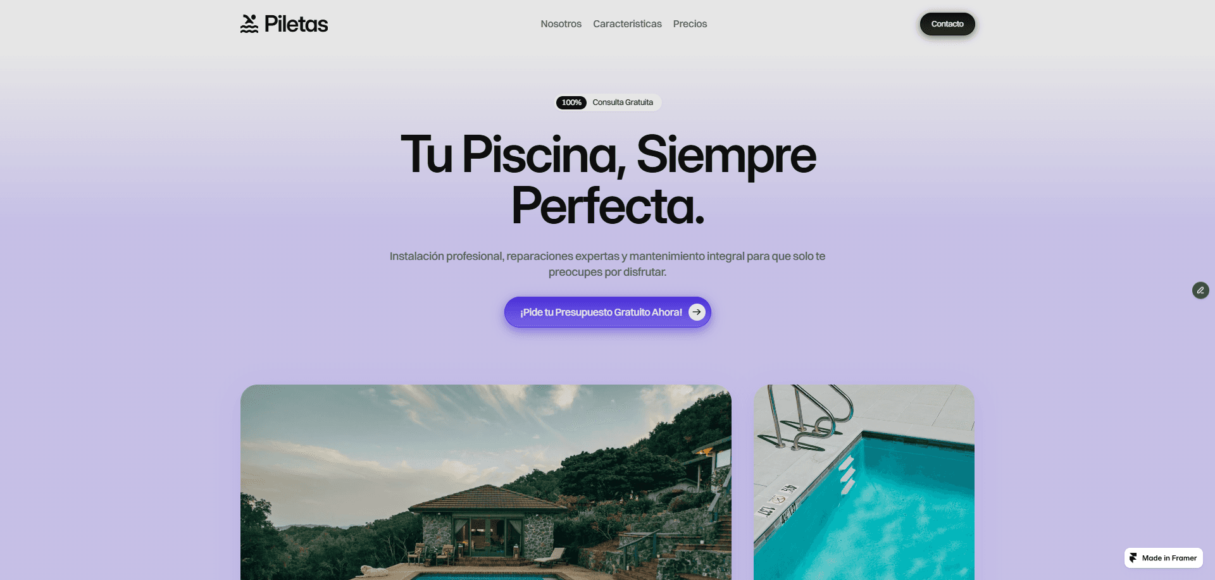Click the Contacto button
Viewport: 1215px width, 580px height.
[947, 24]
